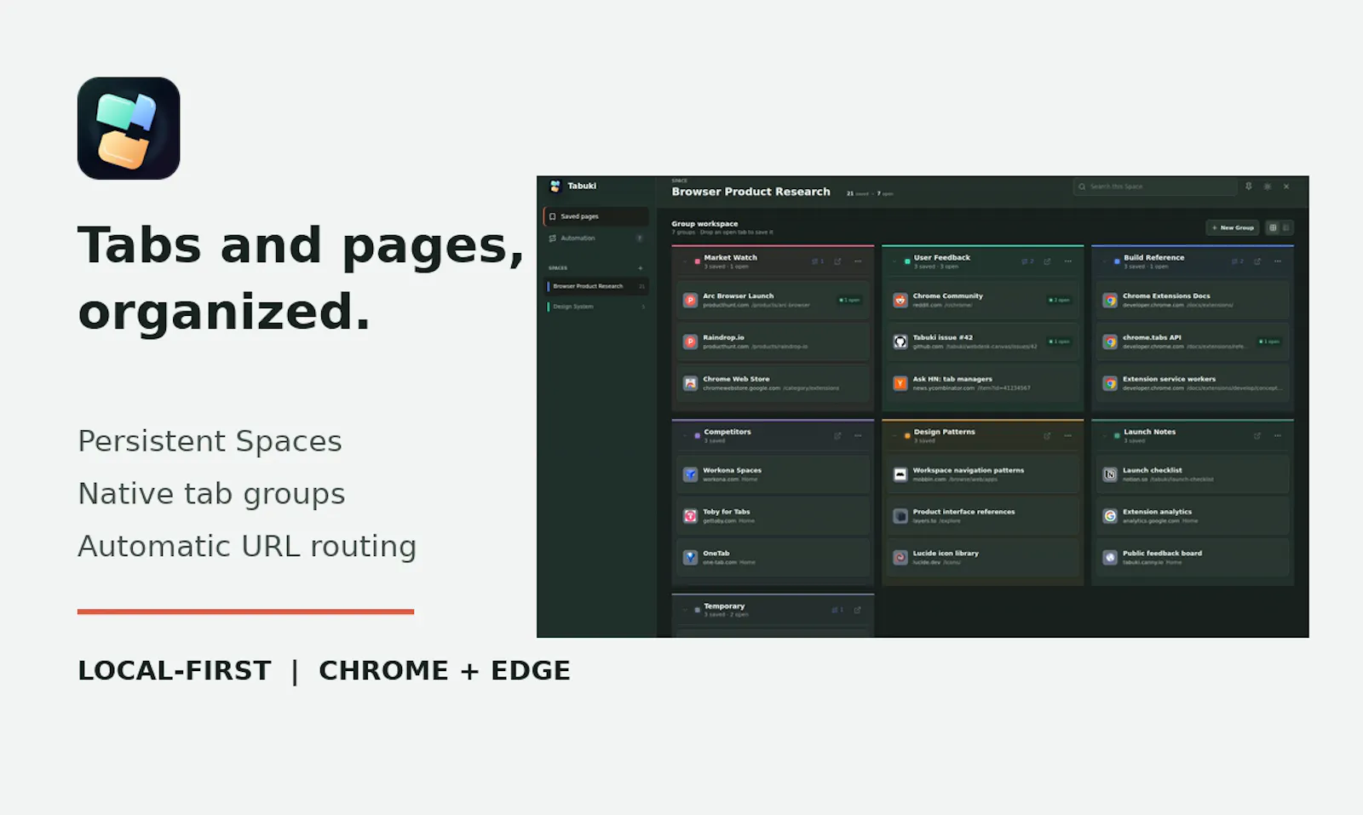Image resolution: width=1363 pixels, height=815 pixels.
Task: Open the Launch Notes more options menu
Action: pyautogui.click(x=1278, y=436)
